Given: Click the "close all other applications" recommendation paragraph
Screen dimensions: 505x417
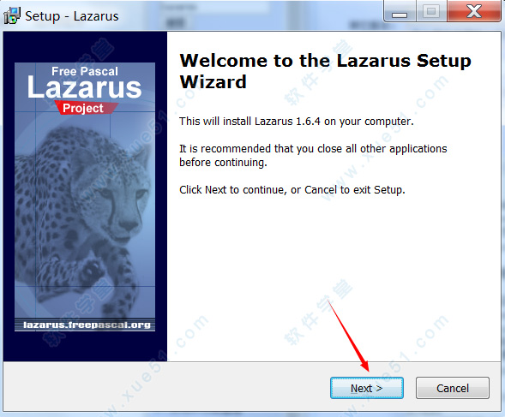Looking at the screenshot, I should (x=313, y=155).
